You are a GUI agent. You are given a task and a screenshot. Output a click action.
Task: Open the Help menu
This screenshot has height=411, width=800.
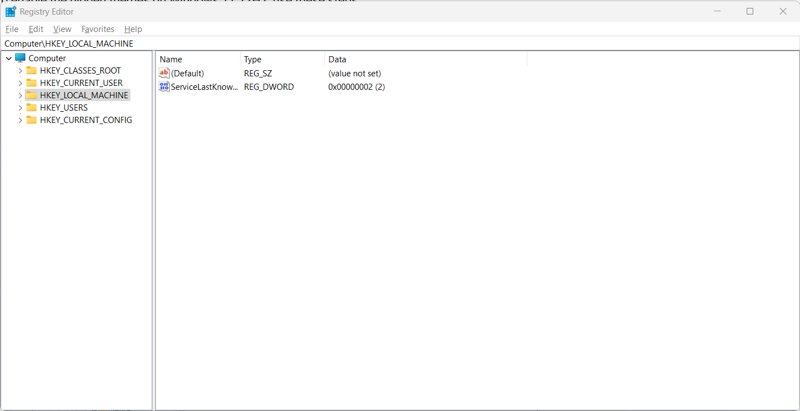(133, 29)
